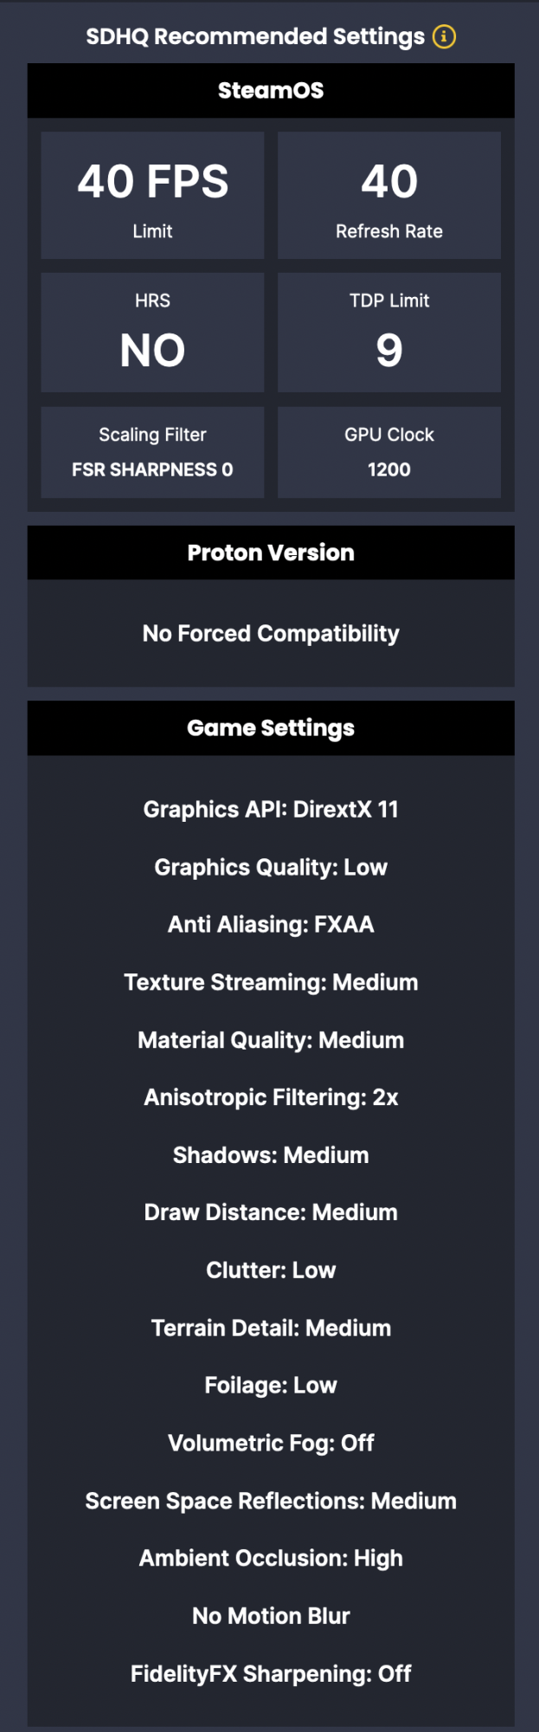
Task: Click the No Forced Compatibility text
Action: click(271, 634)
